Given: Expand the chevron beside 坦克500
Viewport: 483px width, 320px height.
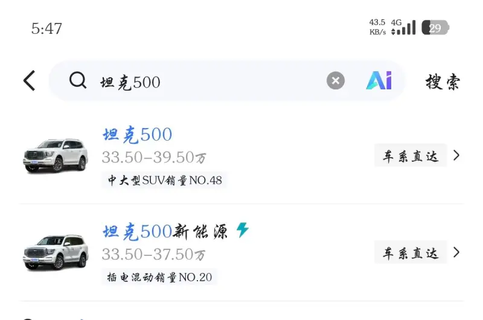Looking at the screenshot, I should [x=456, y=155].
